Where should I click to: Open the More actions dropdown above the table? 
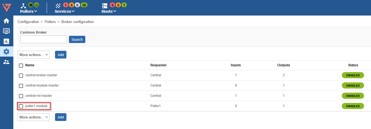pyautogui.click(x=33, y=55)
